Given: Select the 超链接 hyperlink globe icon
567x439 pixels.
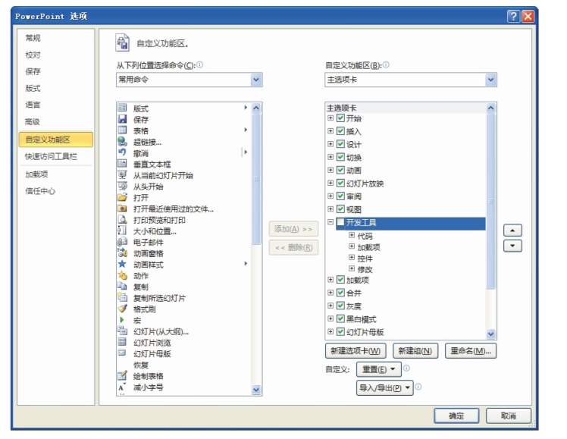Looking at the screenshot, I should (x=123, y=141).
